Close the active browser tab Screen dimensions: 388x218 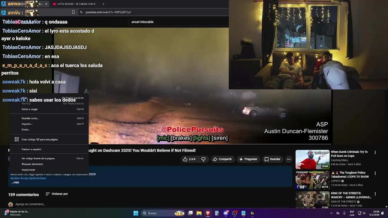tap(46, 4)
